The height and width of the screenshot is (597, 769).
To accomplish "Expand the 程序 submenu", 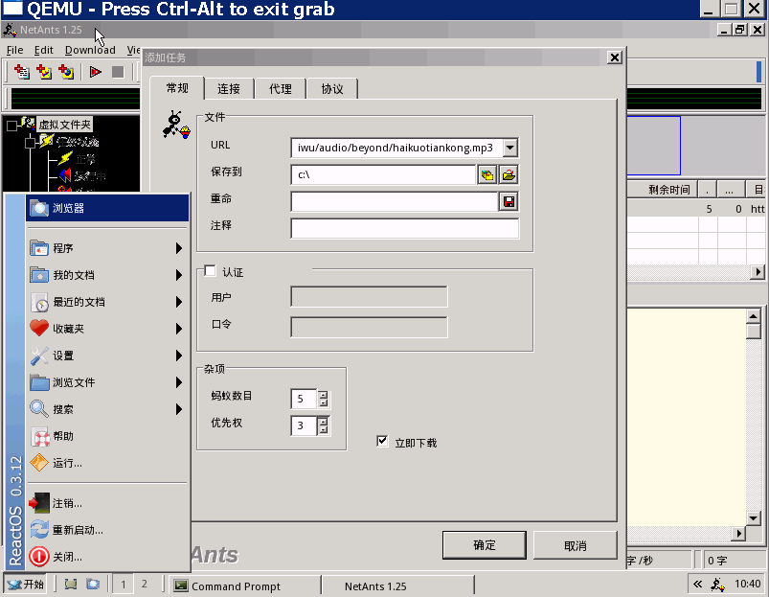I will (107, 248).
